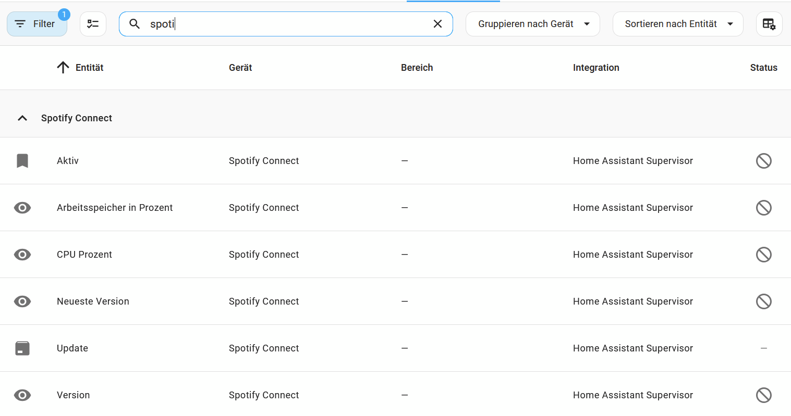
Task: Click the bookmark icon for Aktiv
Action: 22,161
